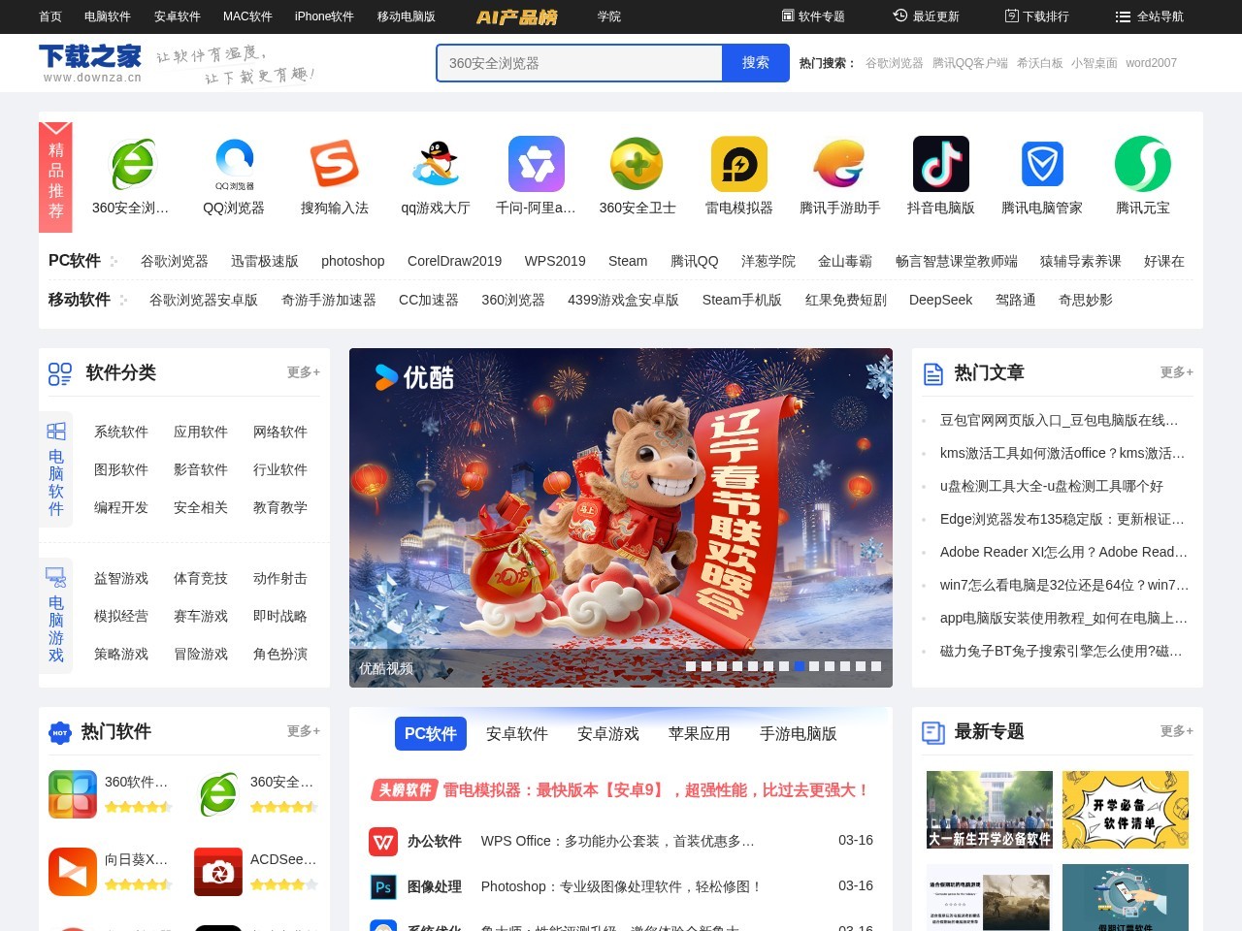Click the QQ浏览器 icon
The image size is (1242, 931).
[x=234, y=163]
